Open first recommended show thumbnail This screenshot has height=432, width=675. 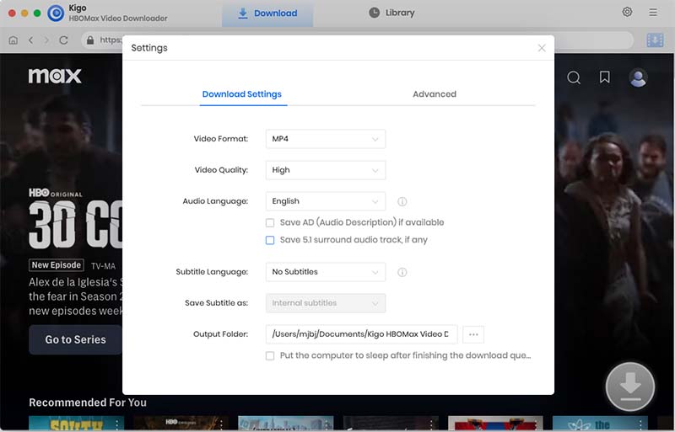click(x=76, y=424)
